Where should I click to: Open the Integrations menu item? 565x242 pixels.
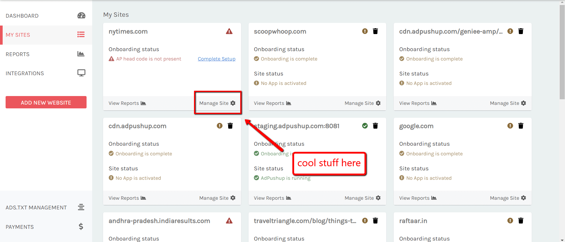pyautogui.click(x=46, y=73)
